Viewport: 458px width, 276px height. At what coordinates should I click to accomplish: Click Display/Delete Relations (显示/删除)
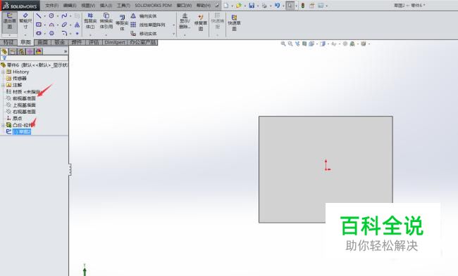point(185,21)
